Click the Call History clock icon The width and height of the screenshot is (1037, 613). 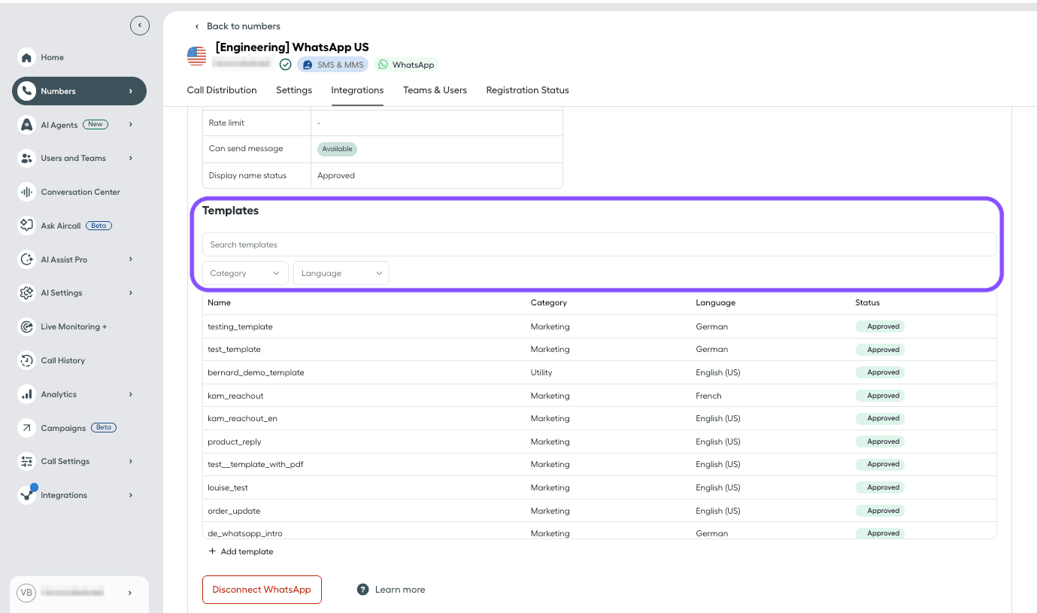(27, 360)
